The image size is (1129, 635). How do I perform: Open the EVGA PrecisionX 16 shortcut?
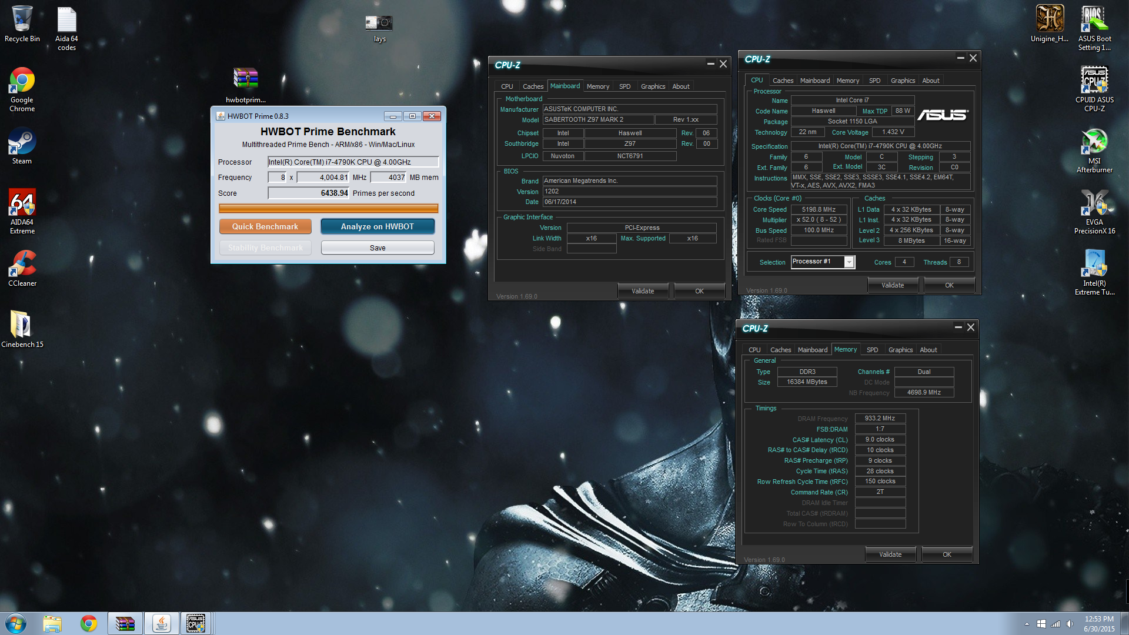click(1094, 212)
